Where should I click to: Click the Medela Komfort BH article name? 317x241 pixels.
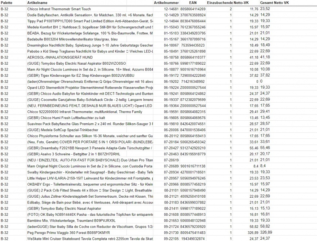tap(90, 27)
